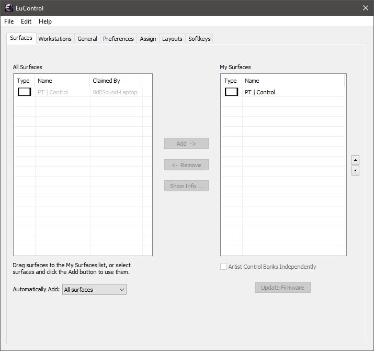Close the EuControl window
This screenshot has width=374, height=351.
(x=366, y=8)
